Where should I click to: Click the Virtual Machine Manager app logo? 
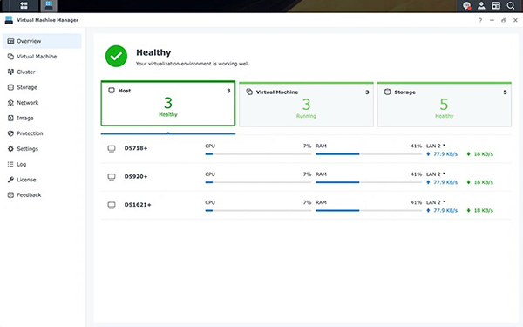point(9,20)
